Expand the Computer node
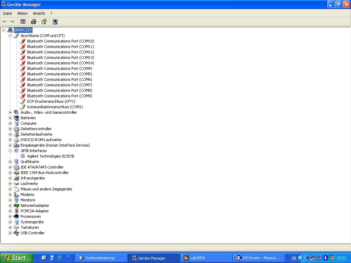 click(x=10, y=123)
